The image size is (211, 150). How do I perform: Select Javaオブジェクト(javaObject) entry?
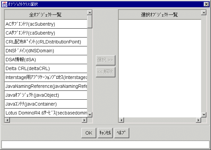coord(46,95)
